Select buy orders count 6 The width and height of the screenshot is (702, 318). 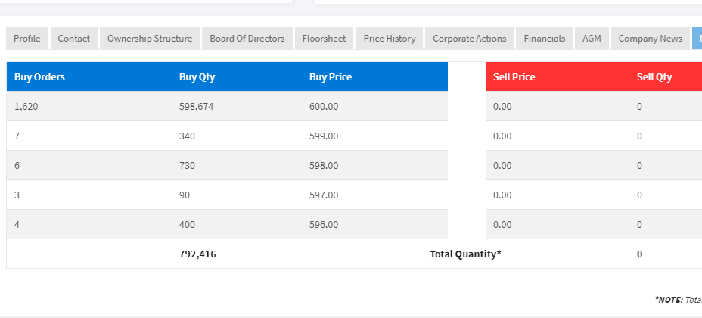pyautogui.click(x=17, y=166)
